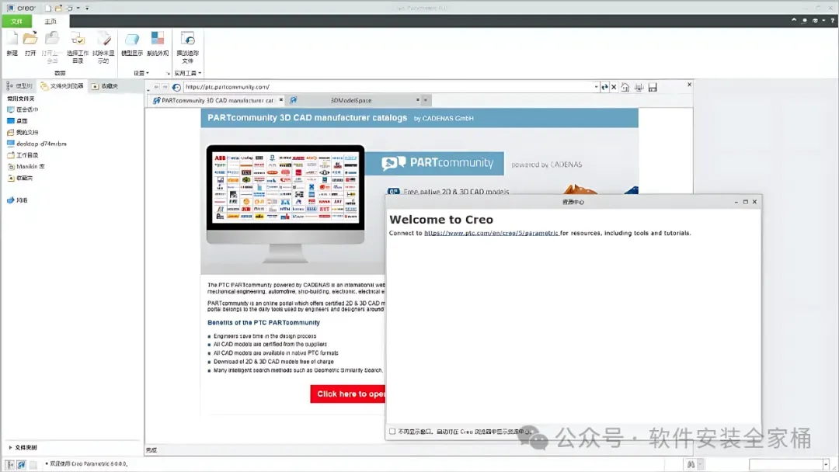
Task: Select Network (网络) entry in folder list
Action: [17, 200]
